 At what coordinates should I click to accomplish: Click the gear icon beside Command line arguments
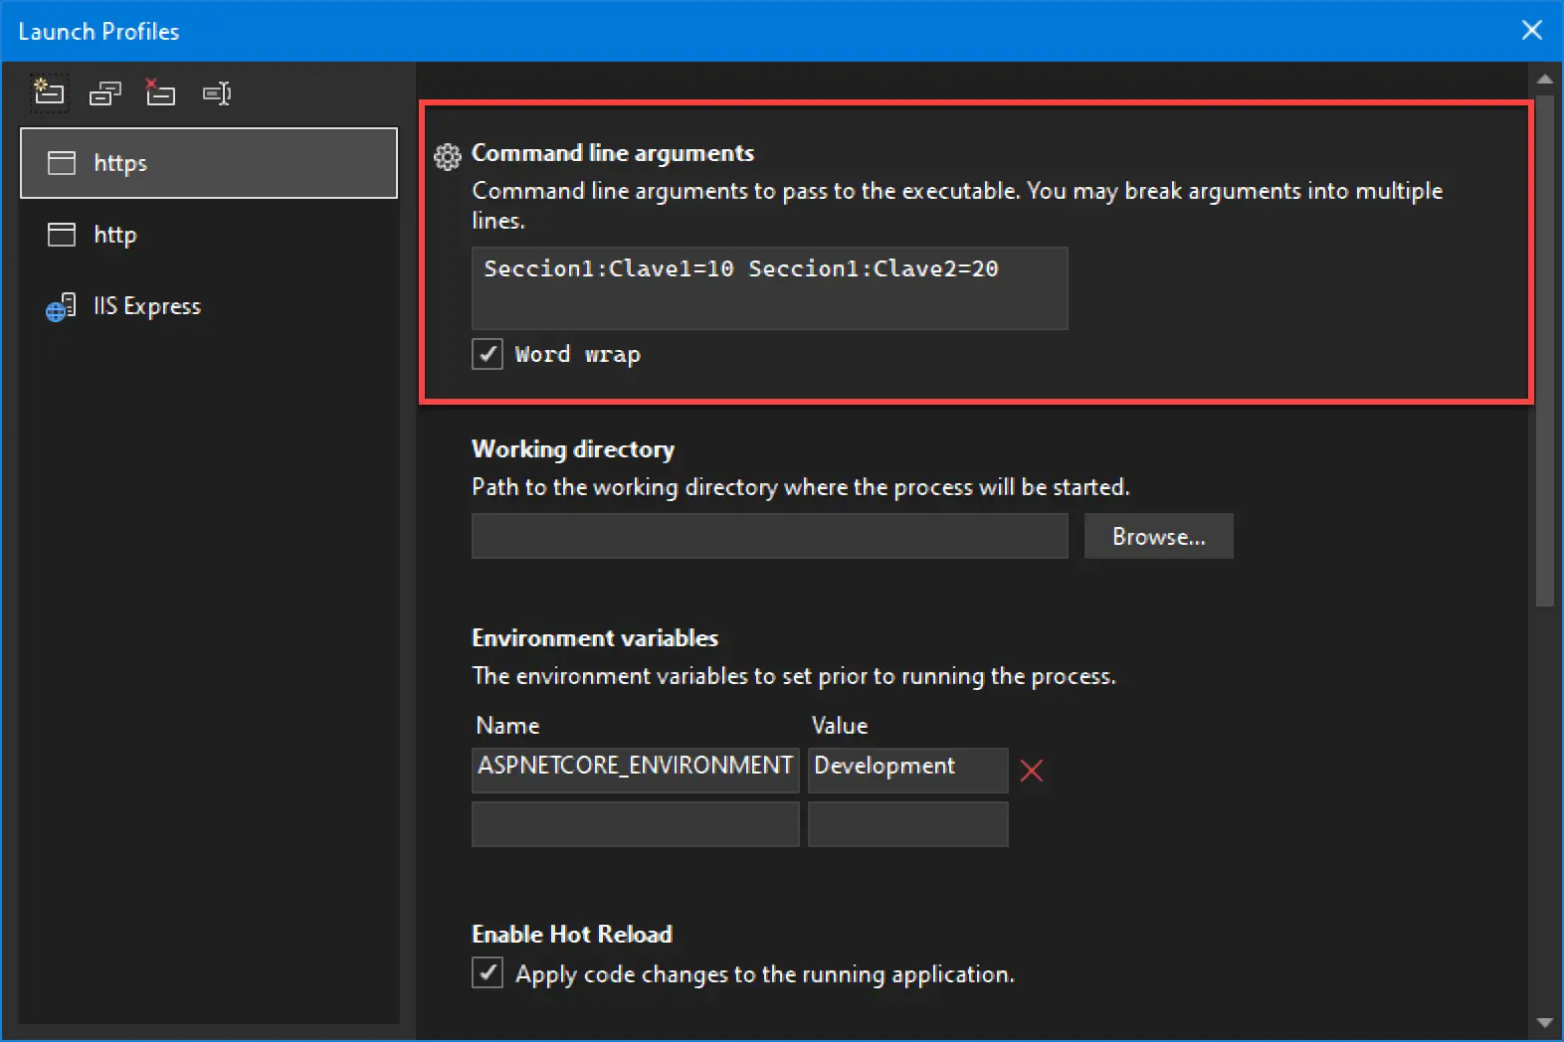448,156
